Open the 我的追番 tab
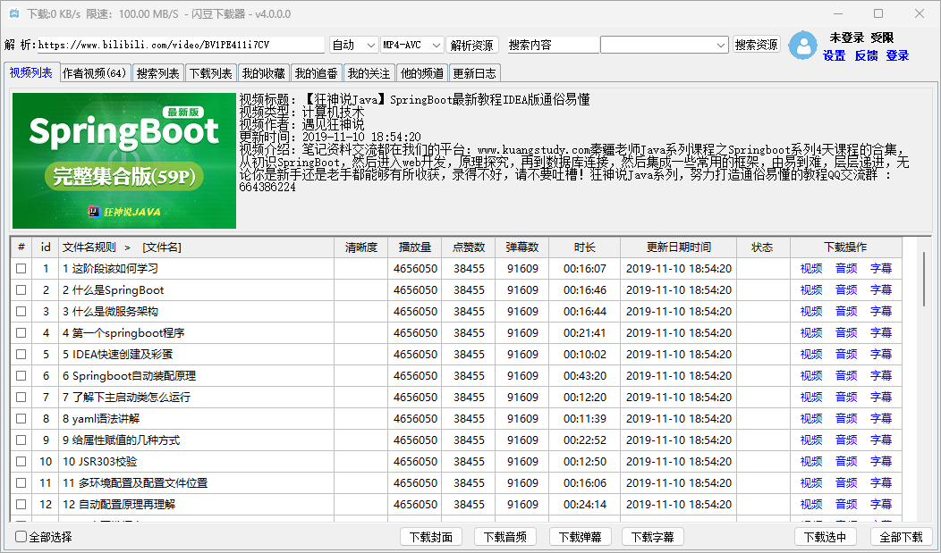 tap(317, 73)
